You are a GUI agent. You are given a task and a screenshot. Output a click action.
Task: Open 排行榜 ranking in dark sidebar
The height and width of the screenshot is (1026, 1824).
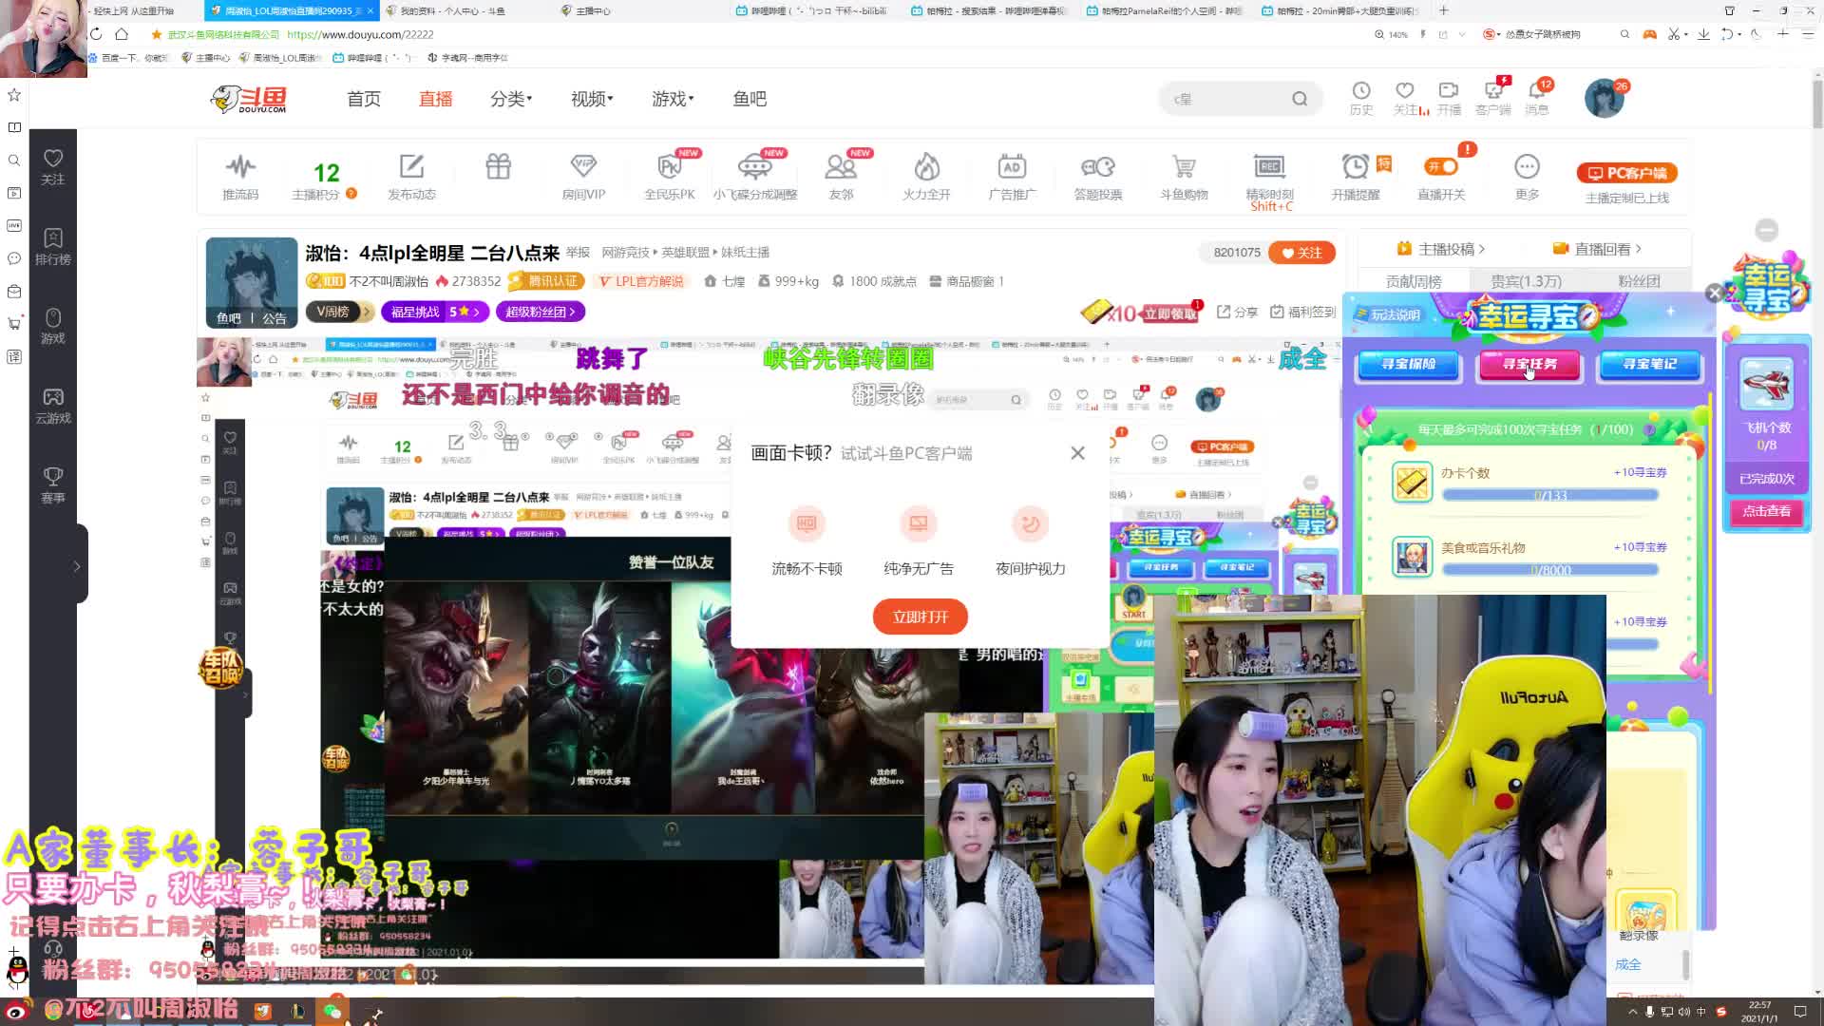53,246
